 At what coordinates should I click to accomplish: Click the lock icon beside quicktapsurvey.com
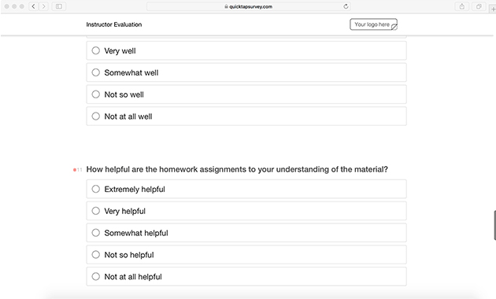(226, 6)
